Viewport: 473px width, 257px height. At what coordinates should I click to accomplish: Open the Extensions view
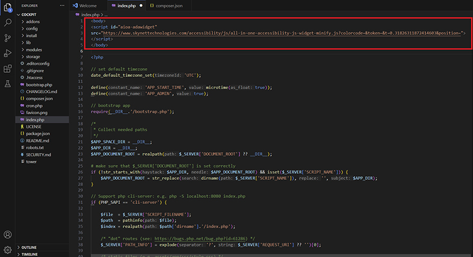[x=8, y=69]
